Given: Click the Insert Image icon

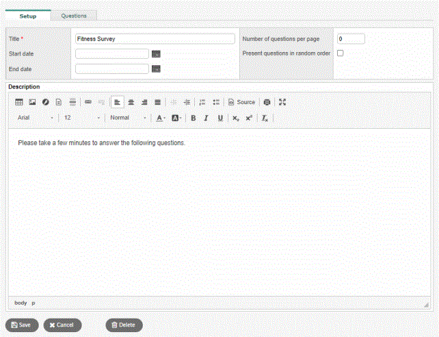Looking at the screenshot, I should (32, 102).
